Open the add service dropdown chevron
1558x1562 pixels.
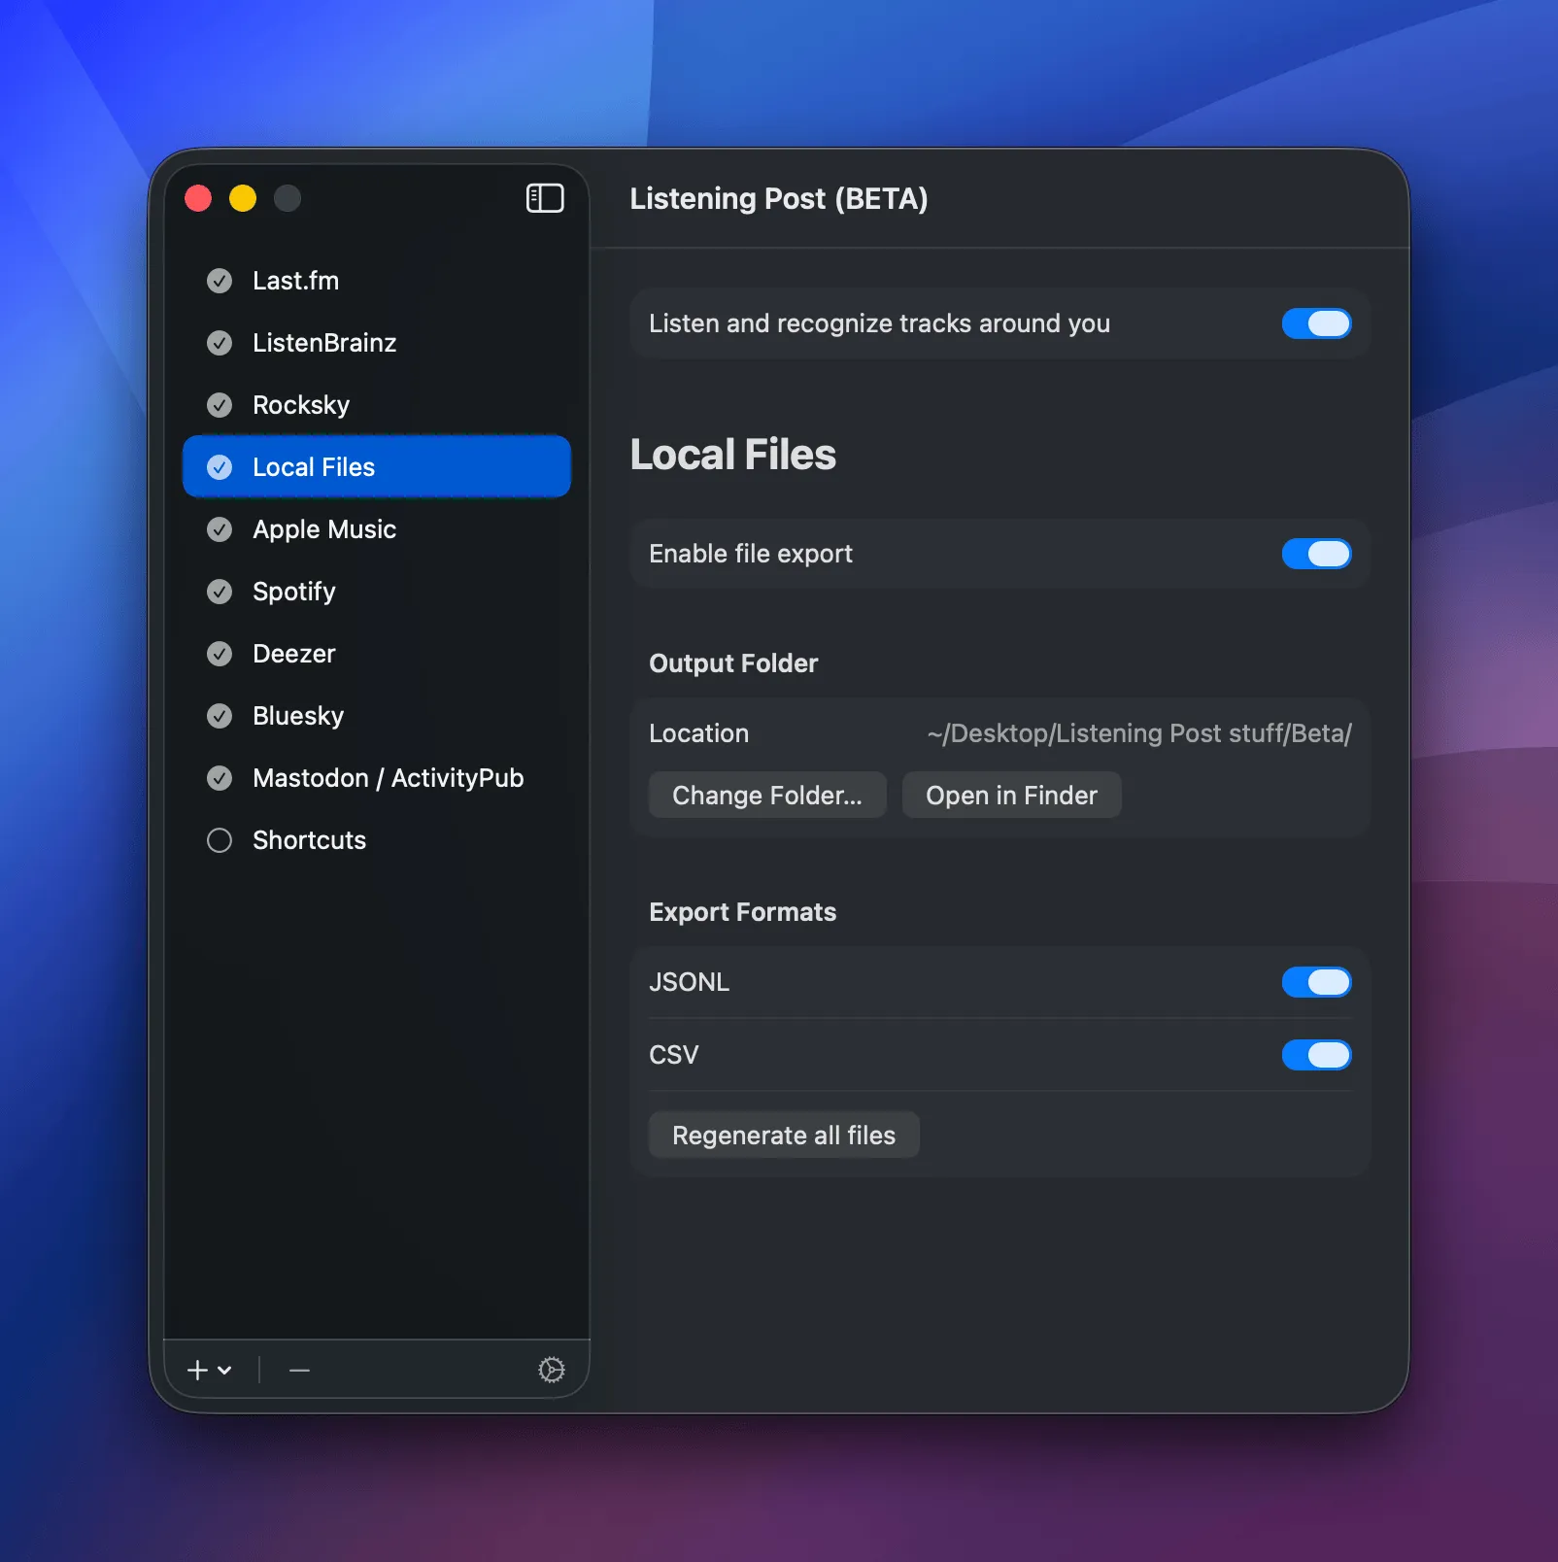coord(223,1372)
